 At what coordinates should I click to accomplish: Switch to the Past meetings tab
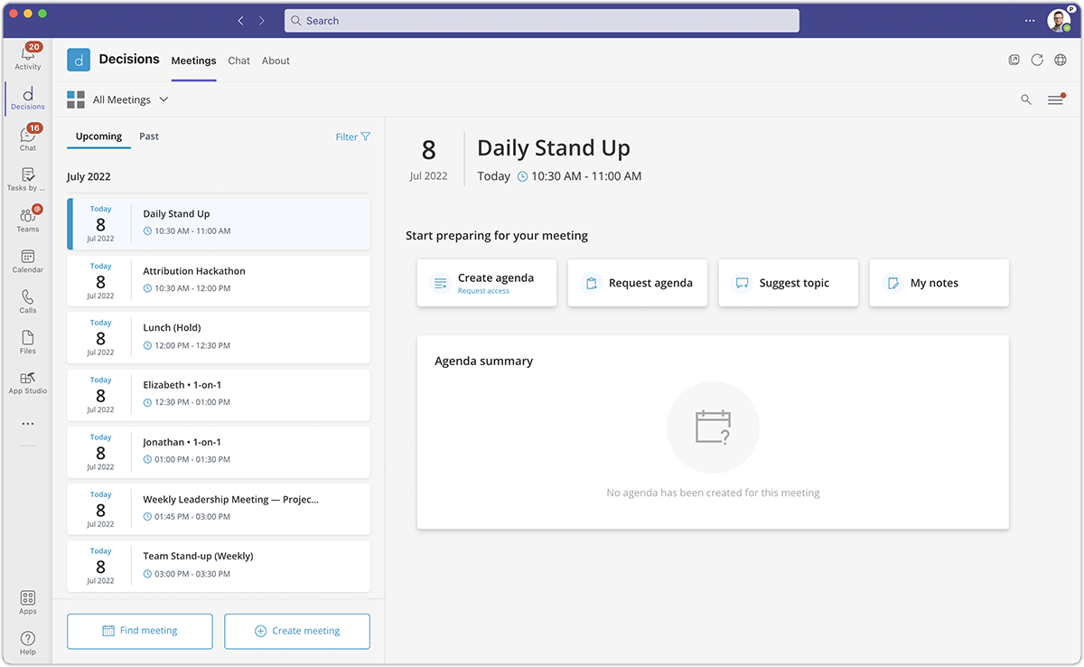pos(148,136)
